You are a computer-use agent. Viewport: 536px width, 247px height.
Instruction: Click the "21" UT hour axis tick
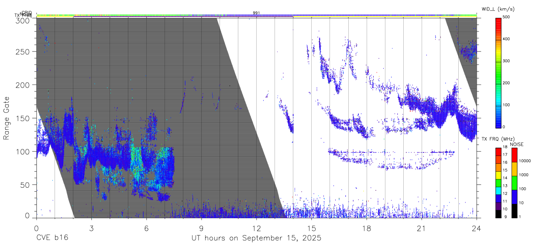click(421, 228)
